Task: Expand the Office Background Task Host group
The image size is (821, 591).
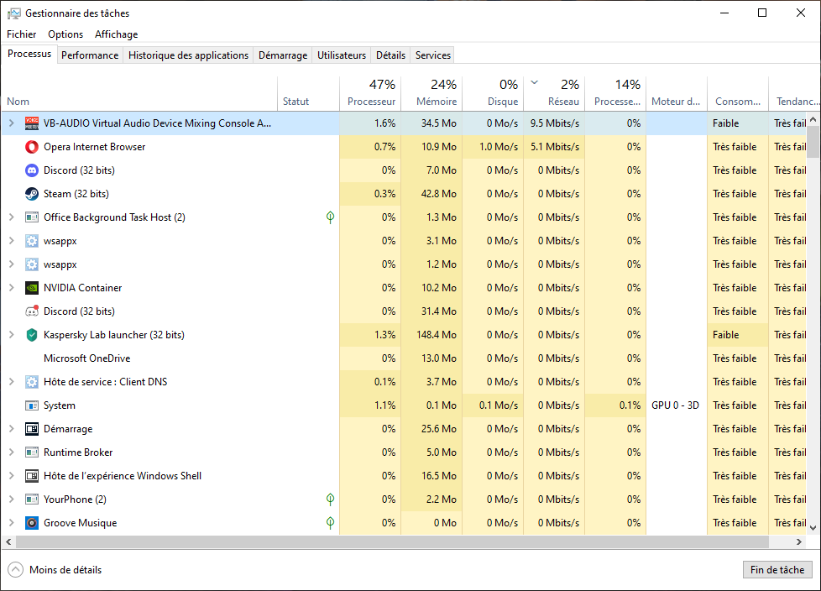Action: (12, 217)
